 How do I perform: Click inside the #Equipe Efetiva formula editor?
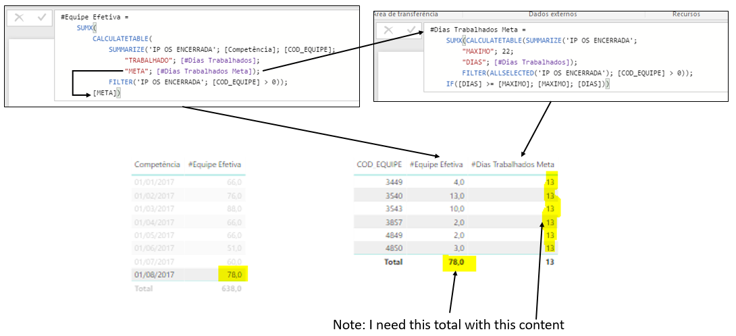(x=207, y=55)
